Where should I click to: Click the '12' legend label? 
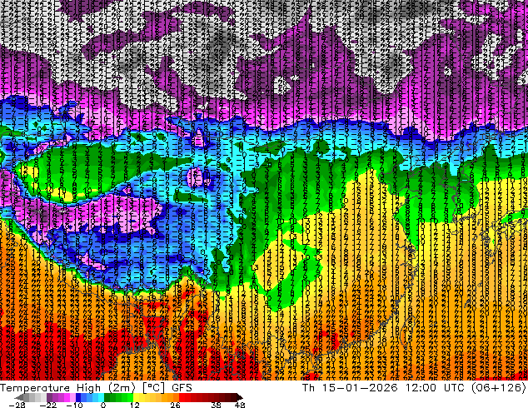[135, 405]
